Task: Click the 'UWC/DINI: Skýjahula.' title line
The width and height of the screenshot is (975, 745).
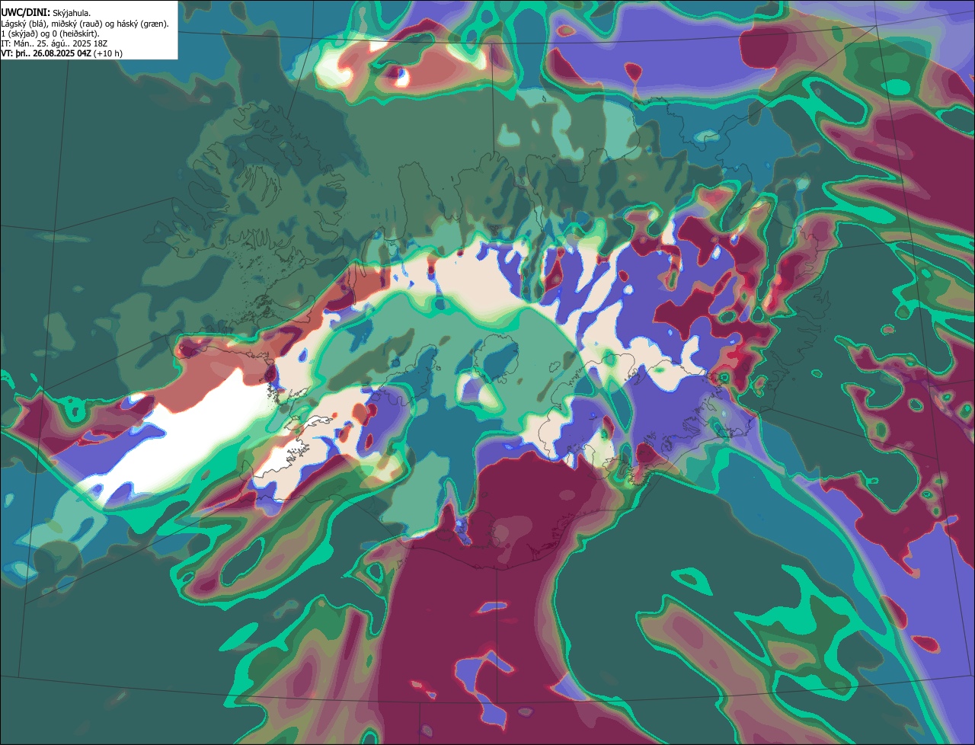Action: 46,13
